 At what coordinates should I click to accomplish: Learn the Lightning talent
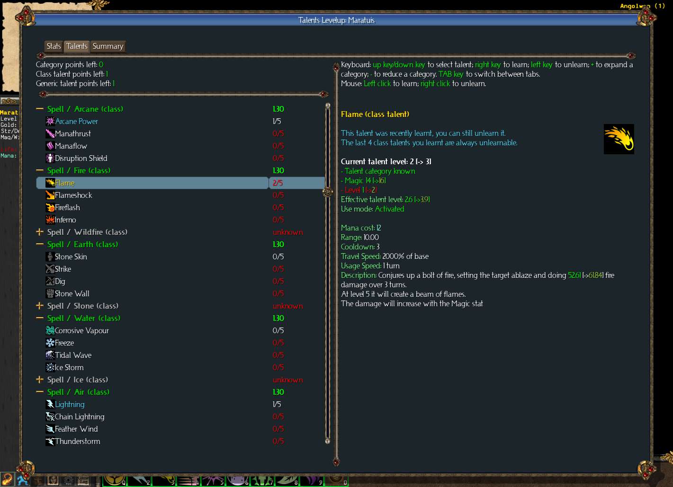tap(70, 404)
